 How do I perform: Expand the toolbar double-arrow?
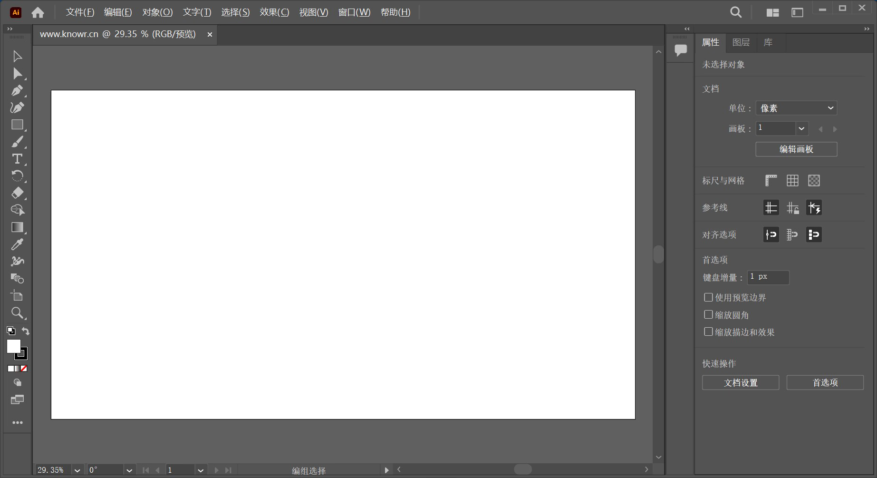point(10,29)
